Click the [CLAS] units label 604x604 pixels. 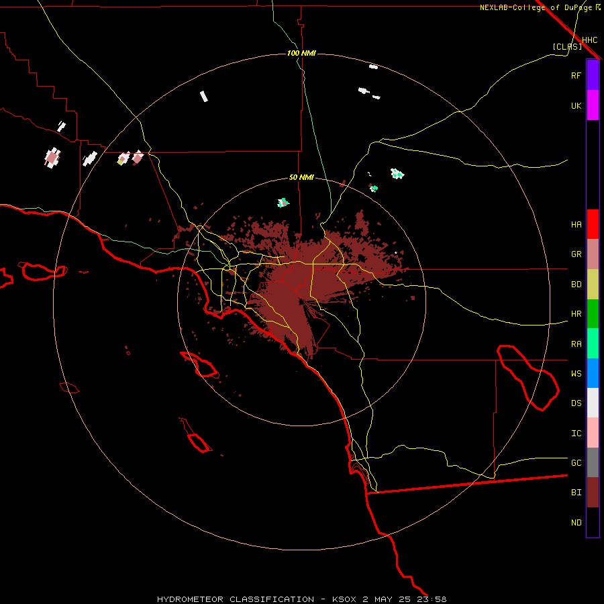point(567,46)
